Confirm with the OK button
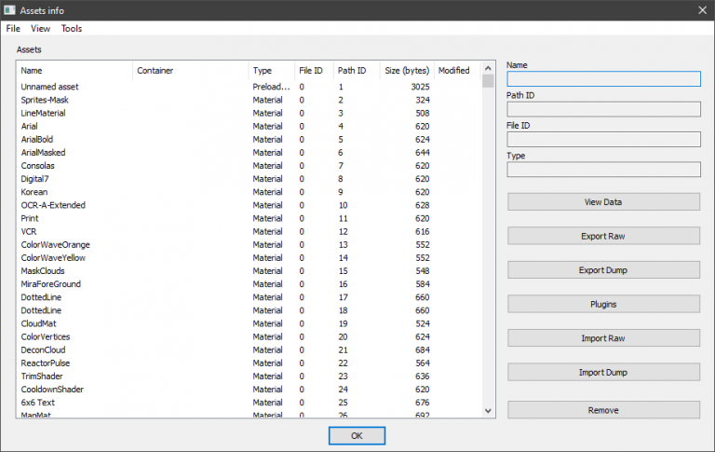This screenshot has width=715, height=452. click(357, 435)
